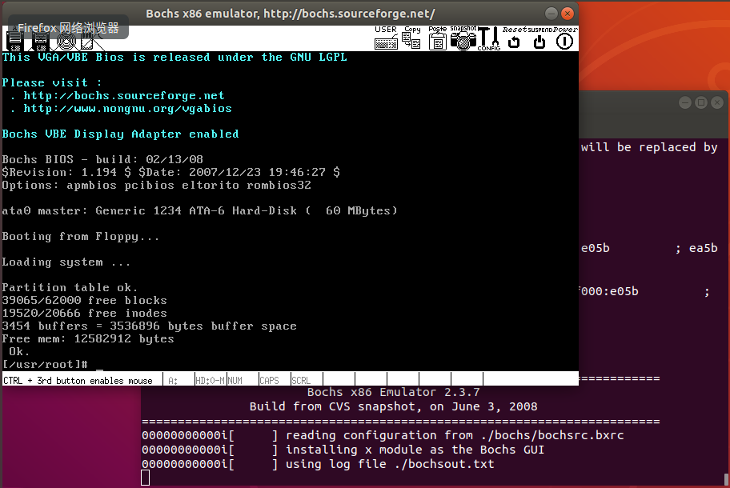The height and width of the screenshot is (488, 730).
Task: Click the Floppy B drive toolbar icon
Action: pos(39,40)
